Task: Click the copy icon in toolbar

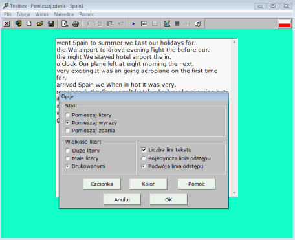Action: (99, 23)
